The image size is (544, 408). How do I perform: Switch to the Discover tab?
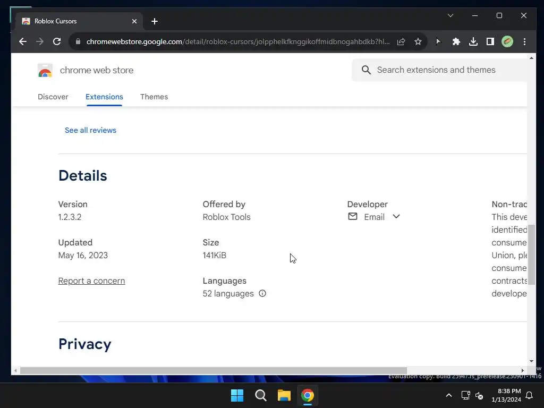pyautogui.click(x=53, y=97)
